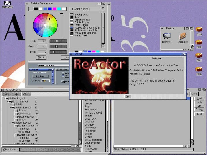Click Down button above the Test button
207x155 pixels.
(199, 109)
